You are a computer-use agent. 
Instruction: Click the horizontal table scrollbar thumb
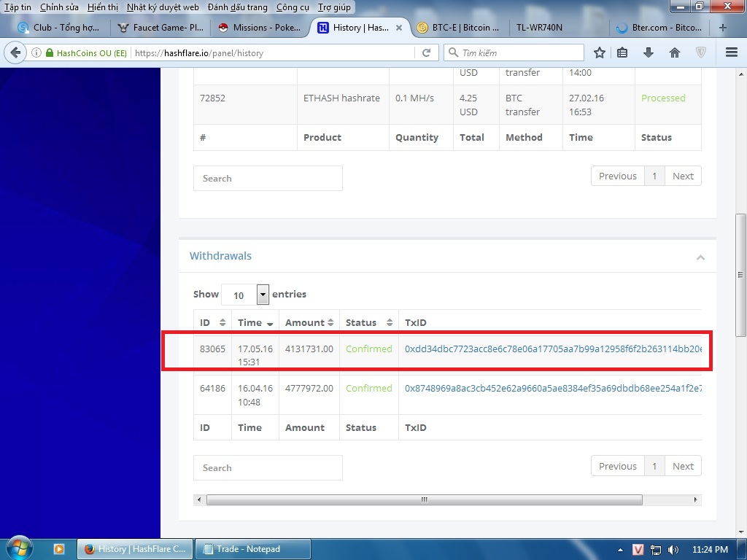point(424,499)
